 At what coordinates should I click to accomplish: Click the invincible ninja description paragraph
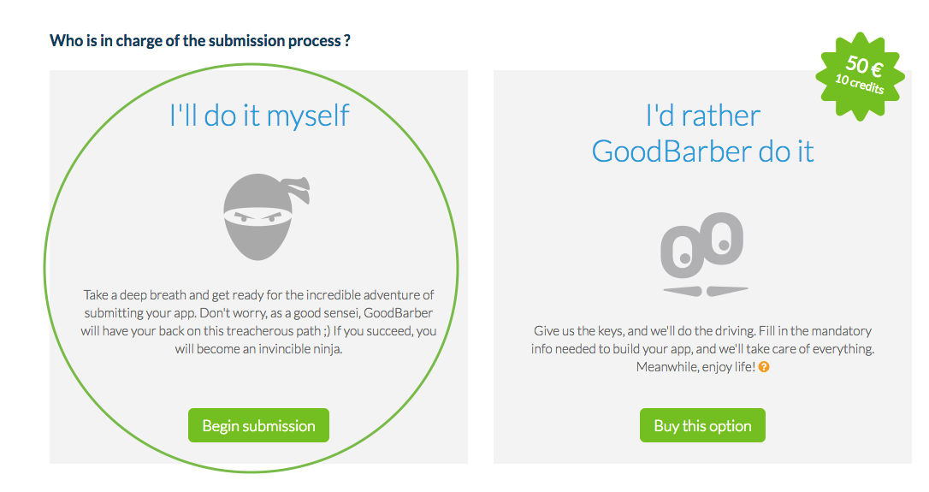tap(259, 322)
